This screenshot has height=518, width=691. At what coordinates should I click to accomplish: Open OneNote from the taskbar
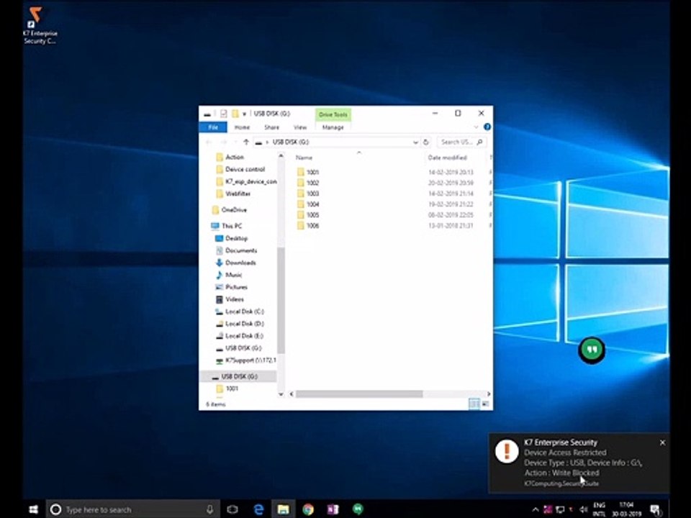coord(333,509)
